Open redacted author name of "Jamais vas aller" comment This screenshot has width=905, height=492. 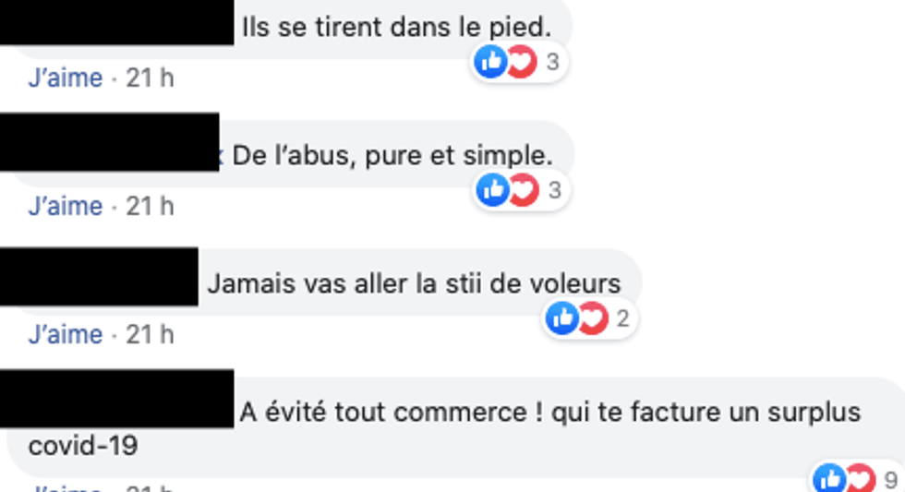pos(99,277)
